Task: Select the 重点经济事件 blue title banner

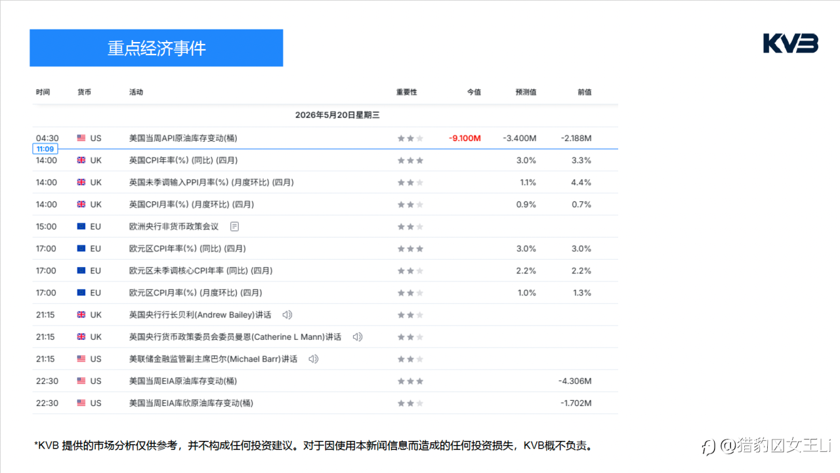Action: click(156, 48)
